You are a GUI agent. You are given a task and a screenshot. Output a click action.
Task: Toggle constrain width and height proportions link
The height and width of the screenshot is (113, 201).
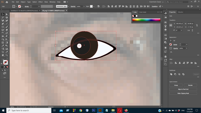(197, 25)
